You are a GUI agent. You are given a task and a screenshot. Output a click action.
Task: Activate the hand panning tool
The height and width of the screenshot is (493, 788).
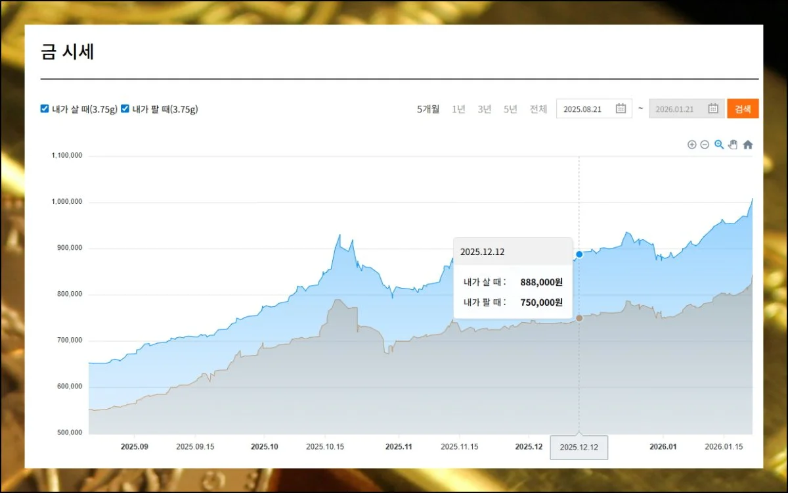(x=733, y=145)
